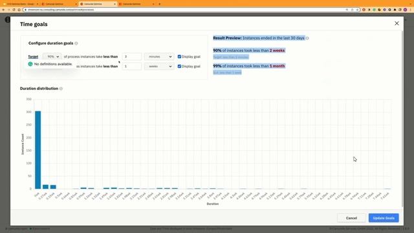Click the browser back arrow
414x233 pixels.
click(3, 10)
